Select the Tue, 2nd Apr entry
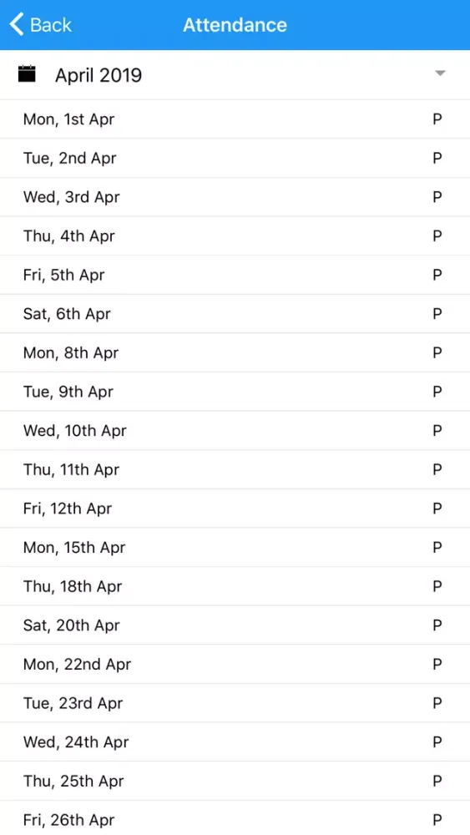 [x=235, y=158]
